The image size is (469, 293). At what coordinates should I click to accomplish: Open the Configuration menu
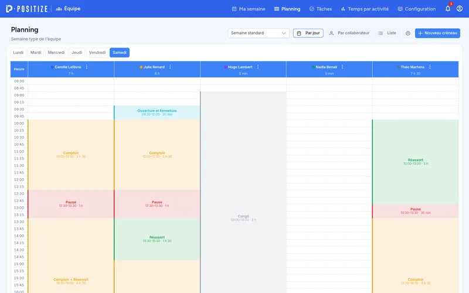[417, 9]
